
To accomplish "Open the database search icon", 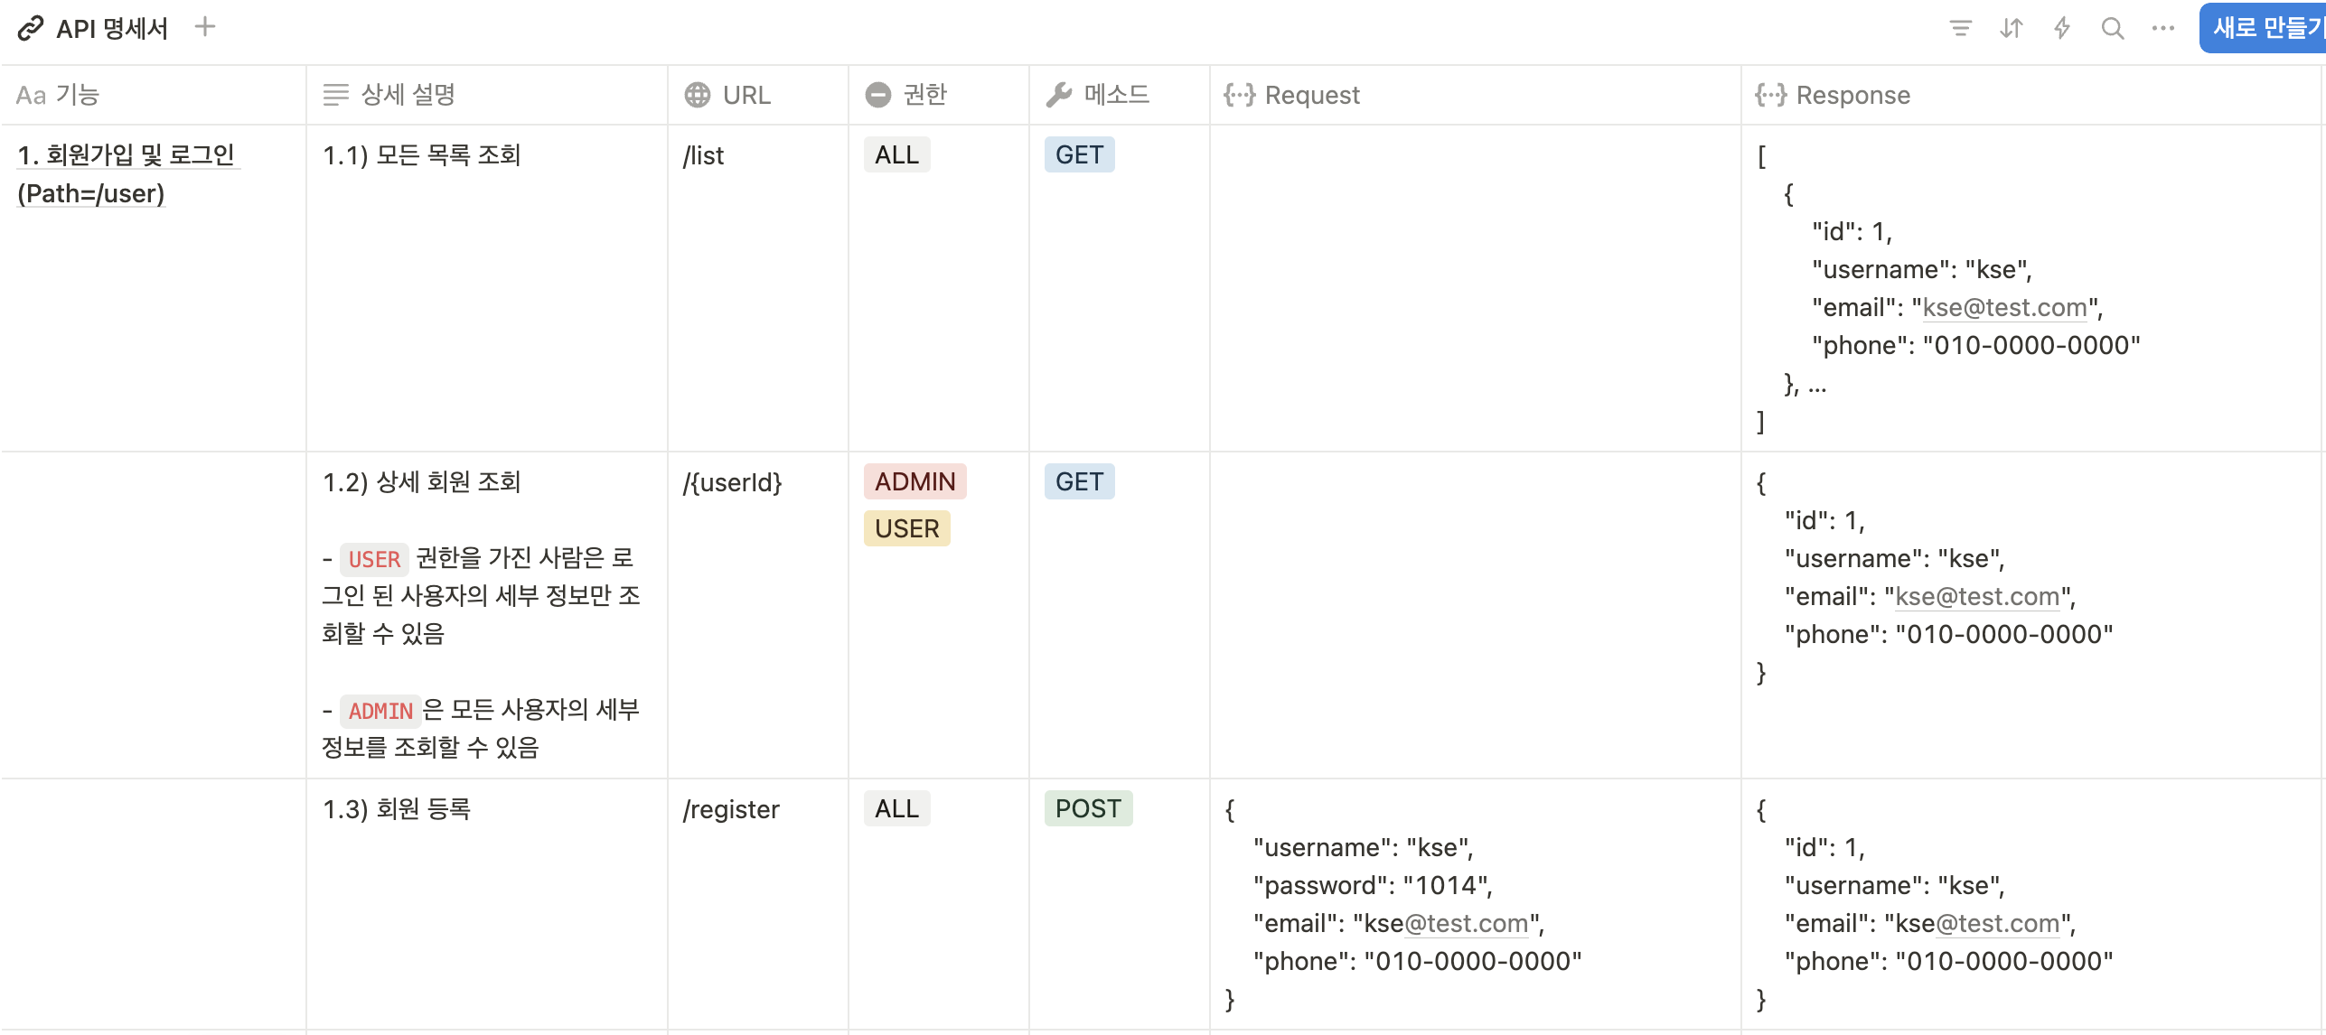I will pyautogui.click(x=2112, y=29).
